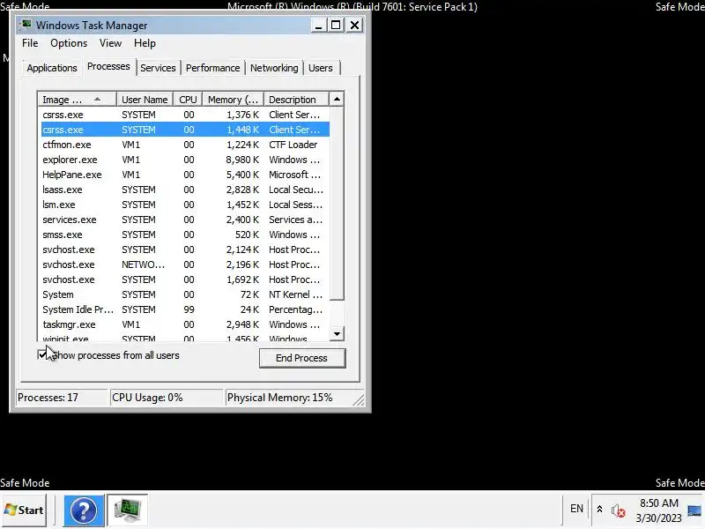Select the HelpPane.exe process
Viewport: 705px width, 529px height.
(x=184, y=175)
